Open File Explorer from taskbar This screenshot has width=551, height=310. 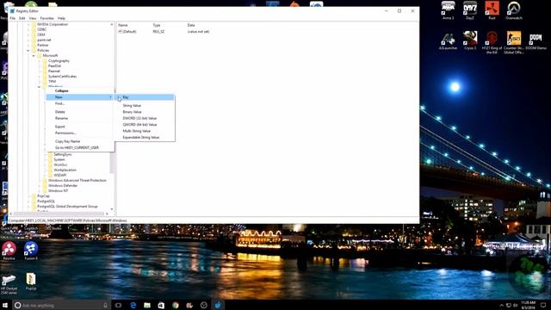coord(147,305)
